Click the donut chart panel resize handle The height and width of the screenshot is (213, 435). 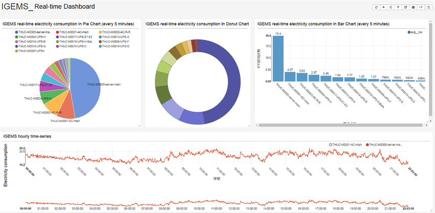click(x=249, y=126)
